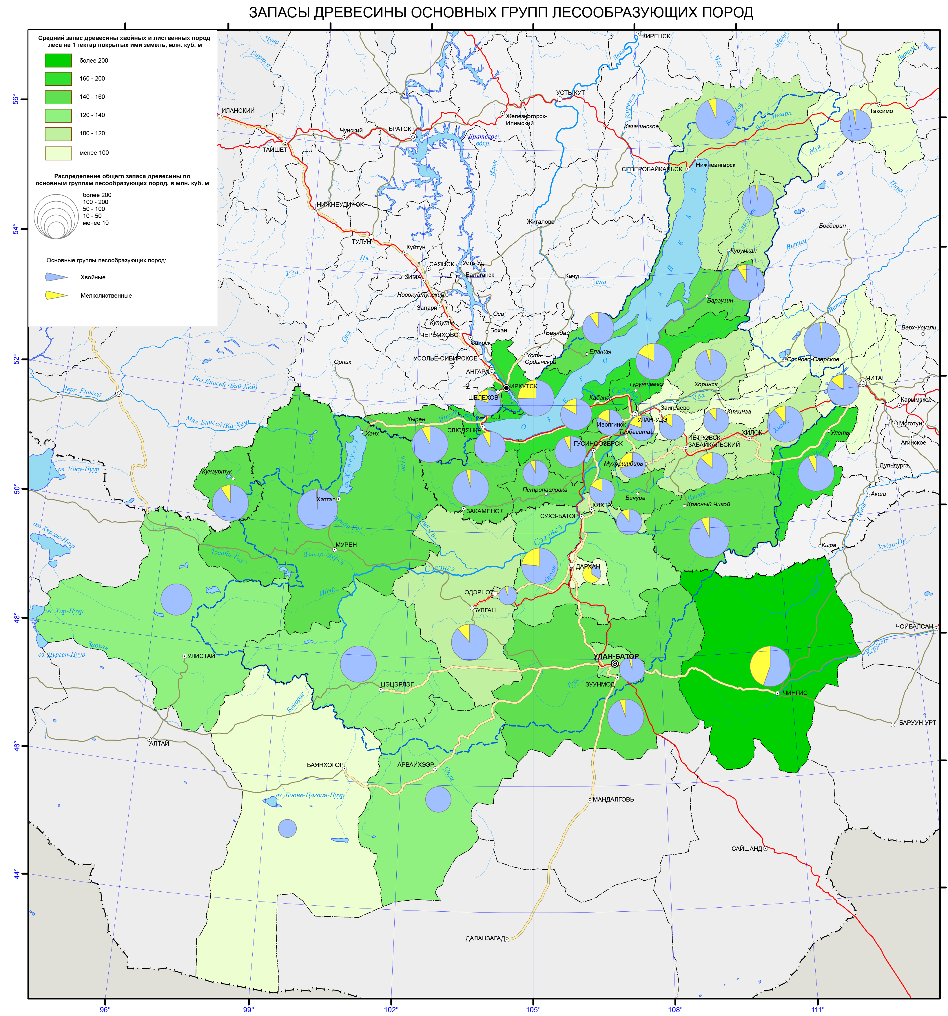Click the '160 - 200' green legend swatch

(58, 79)
